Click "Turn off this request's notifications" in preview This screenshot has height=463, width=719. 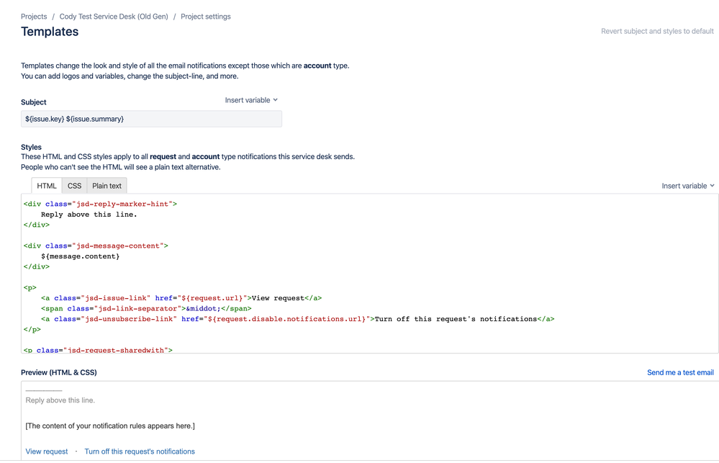click(140, 451)
